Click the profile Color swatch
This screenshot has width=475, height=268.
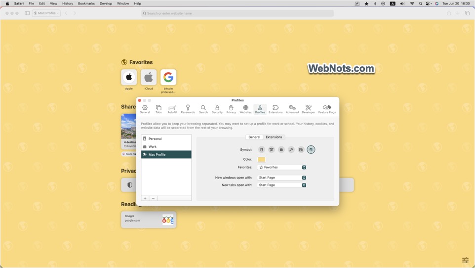[262, 160]
